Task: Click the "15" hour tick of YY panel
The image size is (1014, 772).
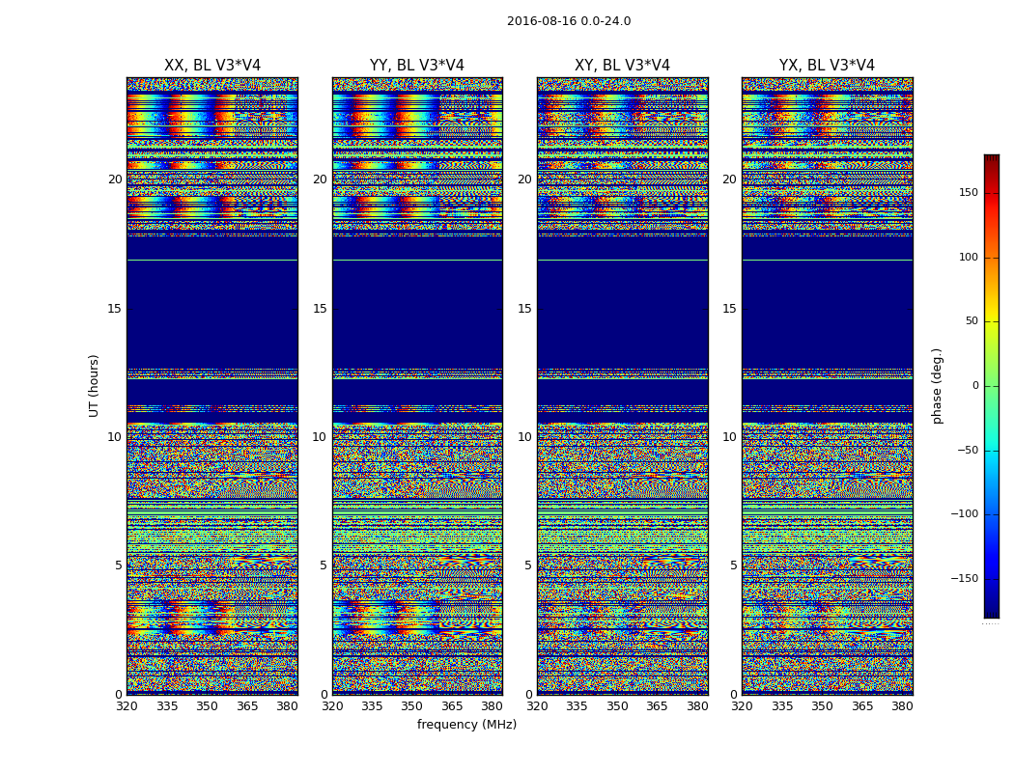Action: click(320, 309)
